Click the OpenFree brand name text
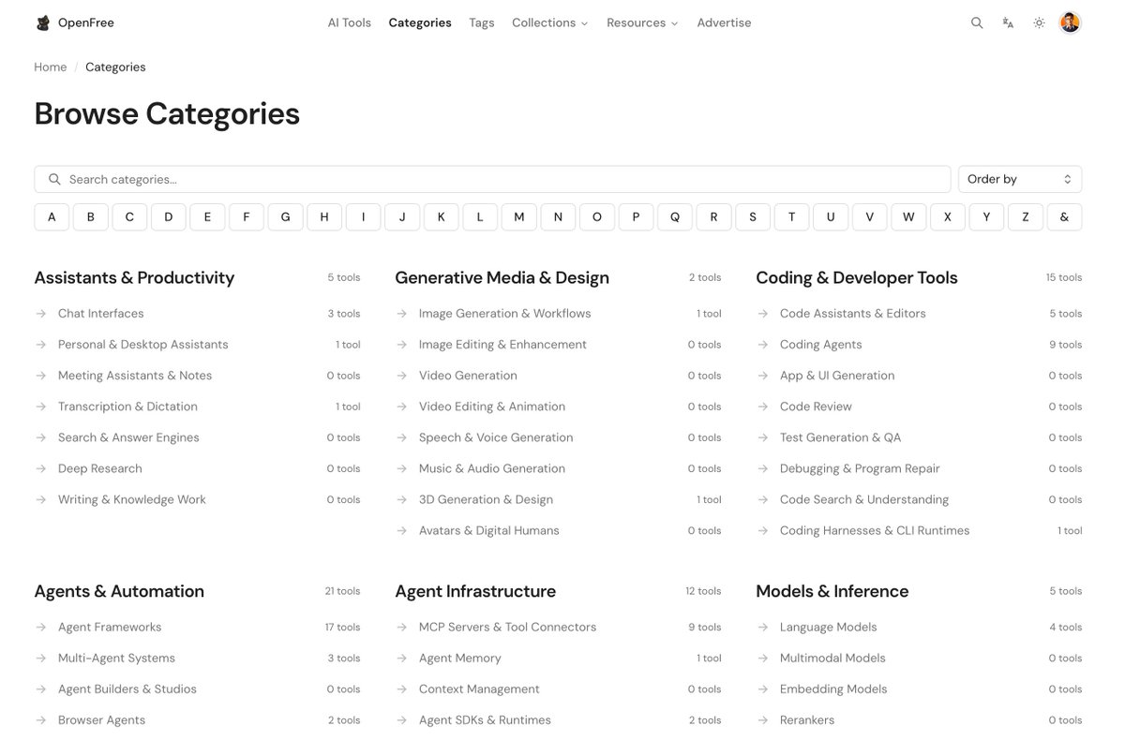 tap(86, 22)
